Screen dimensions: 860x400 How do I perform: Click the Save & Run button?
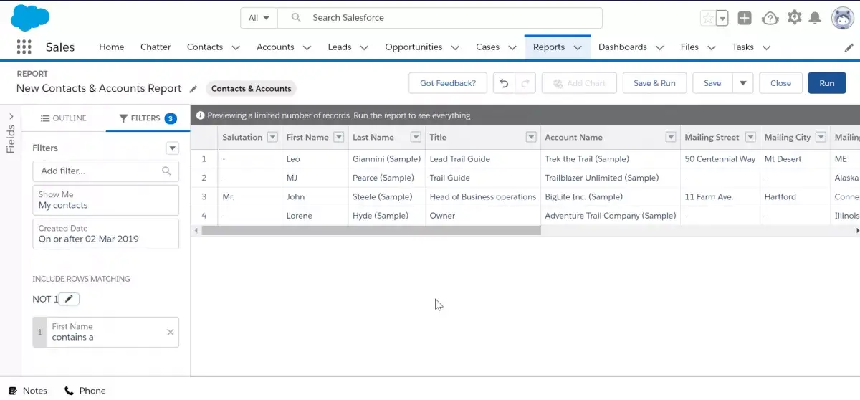point(654,83)
